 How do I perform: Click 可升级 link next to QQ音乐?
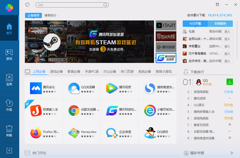tap(228, 105)
